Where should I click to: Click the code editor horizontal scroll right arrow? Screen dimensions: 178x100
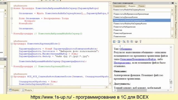(x=107, y=87)
